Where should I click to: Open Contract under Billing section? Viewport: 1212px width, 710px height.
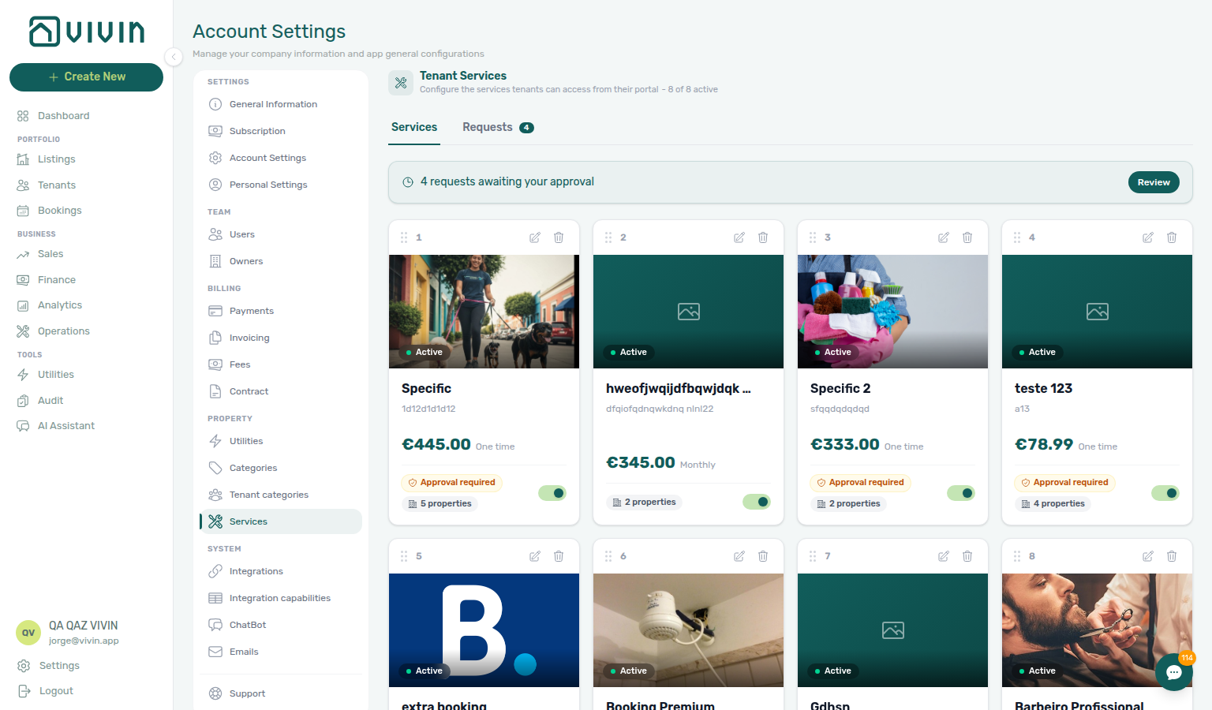pyautogui.click(x=281, y=391)
